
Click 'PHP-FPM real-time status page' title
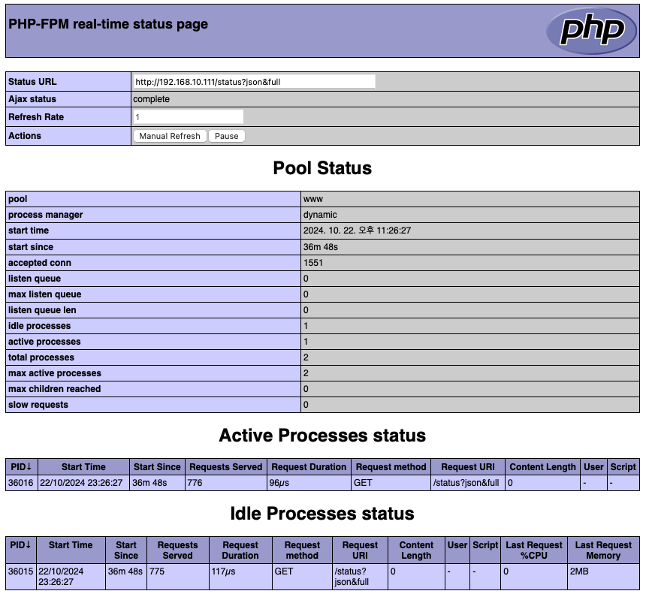pyautogui.click(x=108, y=24)
